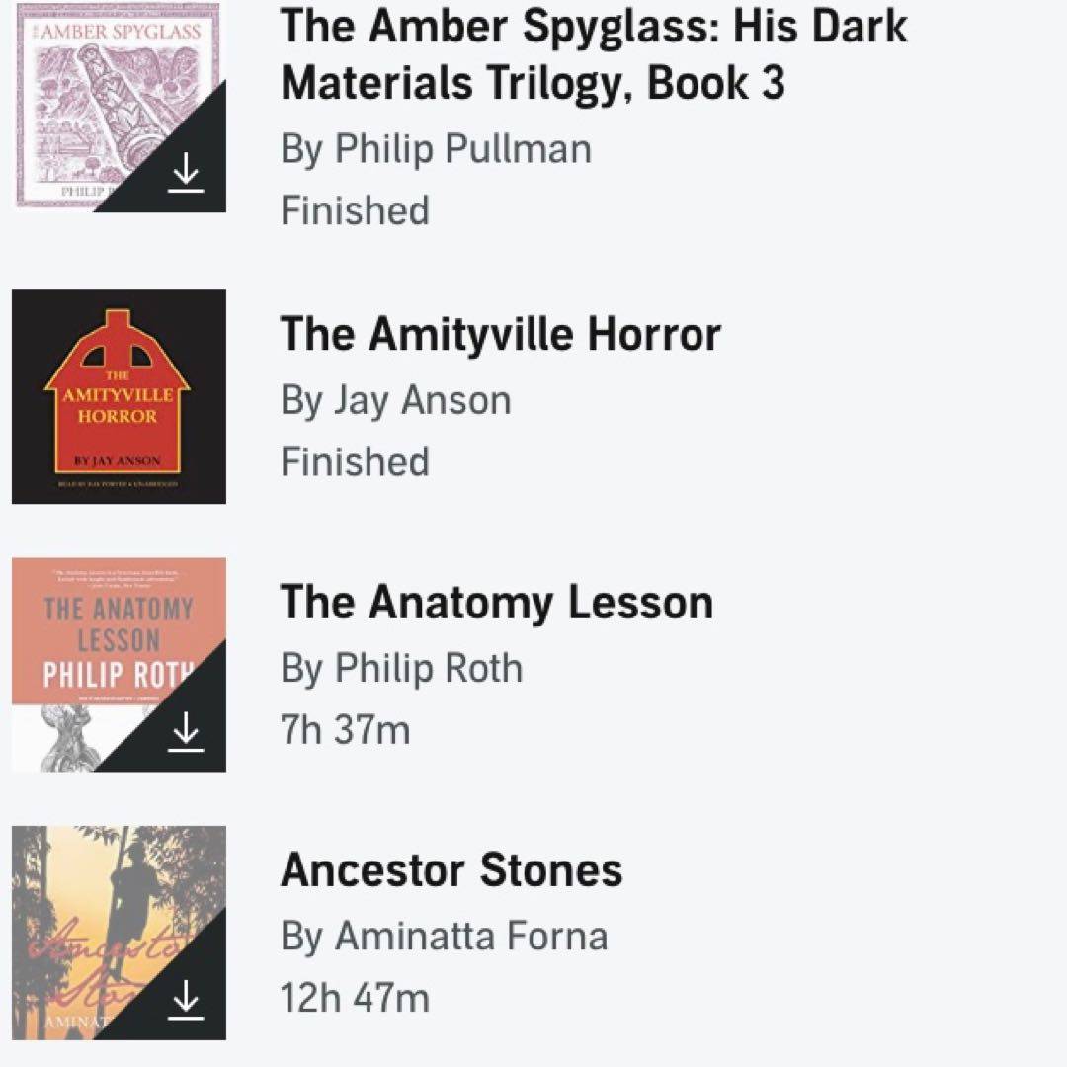Screen dimensions: 1067x1067
Task: Tap the 12h 47m duration label
Action: point(355,998)
